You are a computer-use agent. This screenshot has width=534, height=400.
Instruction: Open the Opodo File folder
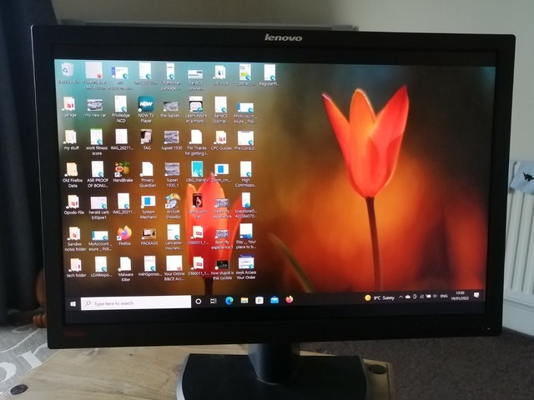tap(73, 204)
